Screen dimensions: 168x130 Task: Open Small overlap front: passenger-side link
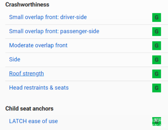(54, 31)
